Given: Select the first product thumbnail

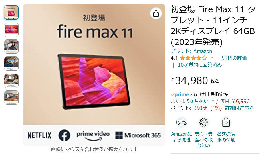Looking at the screenshot, I should tap(11, 13).
